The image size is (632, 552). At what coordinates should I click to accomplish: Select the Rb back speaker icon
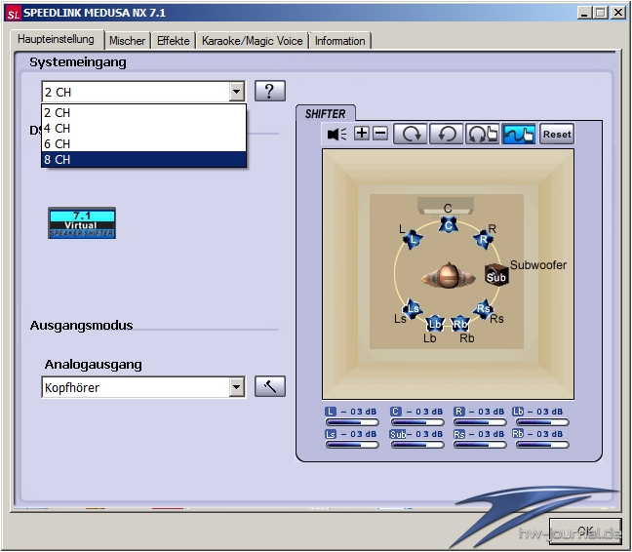pyautogui.click(x=460, y=324)
